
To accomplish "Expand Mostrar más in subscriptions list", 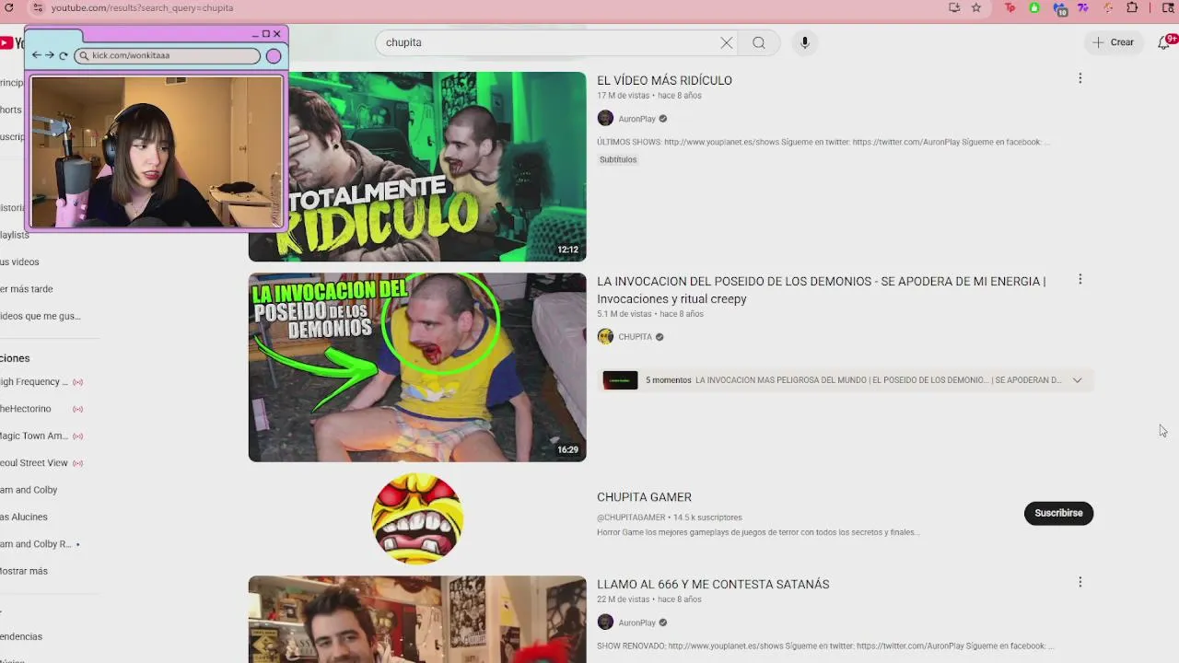I will [x=24, y=571].
